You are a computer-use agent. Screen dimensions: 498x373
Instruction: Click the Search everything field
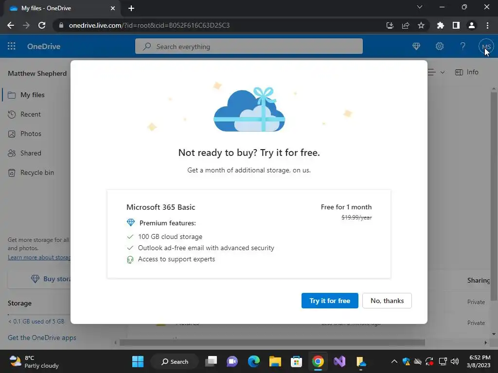point(249,46)
